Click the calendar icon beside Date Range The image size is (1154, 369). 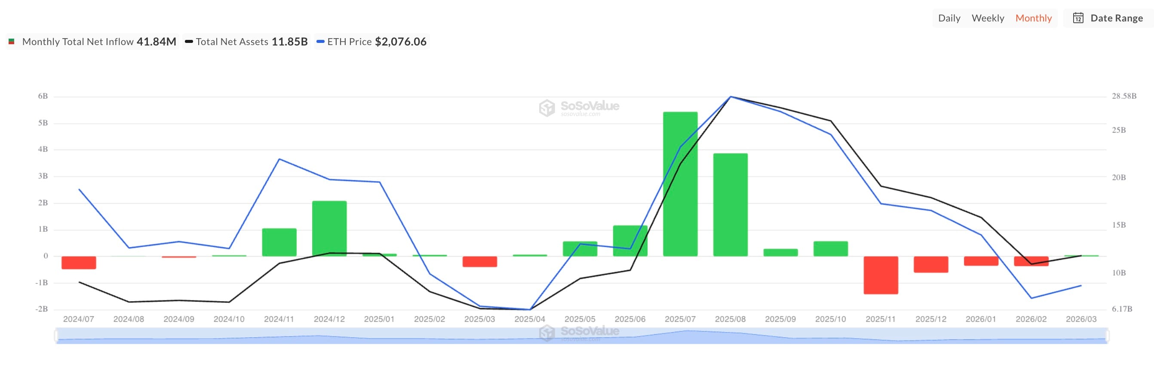tap(1078, 18)
